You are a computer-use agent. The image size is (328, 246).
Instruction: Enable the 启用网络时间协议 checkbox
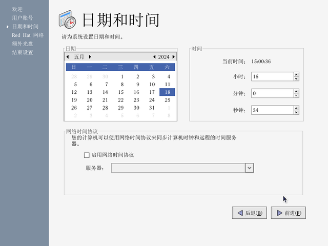point(87,155)
